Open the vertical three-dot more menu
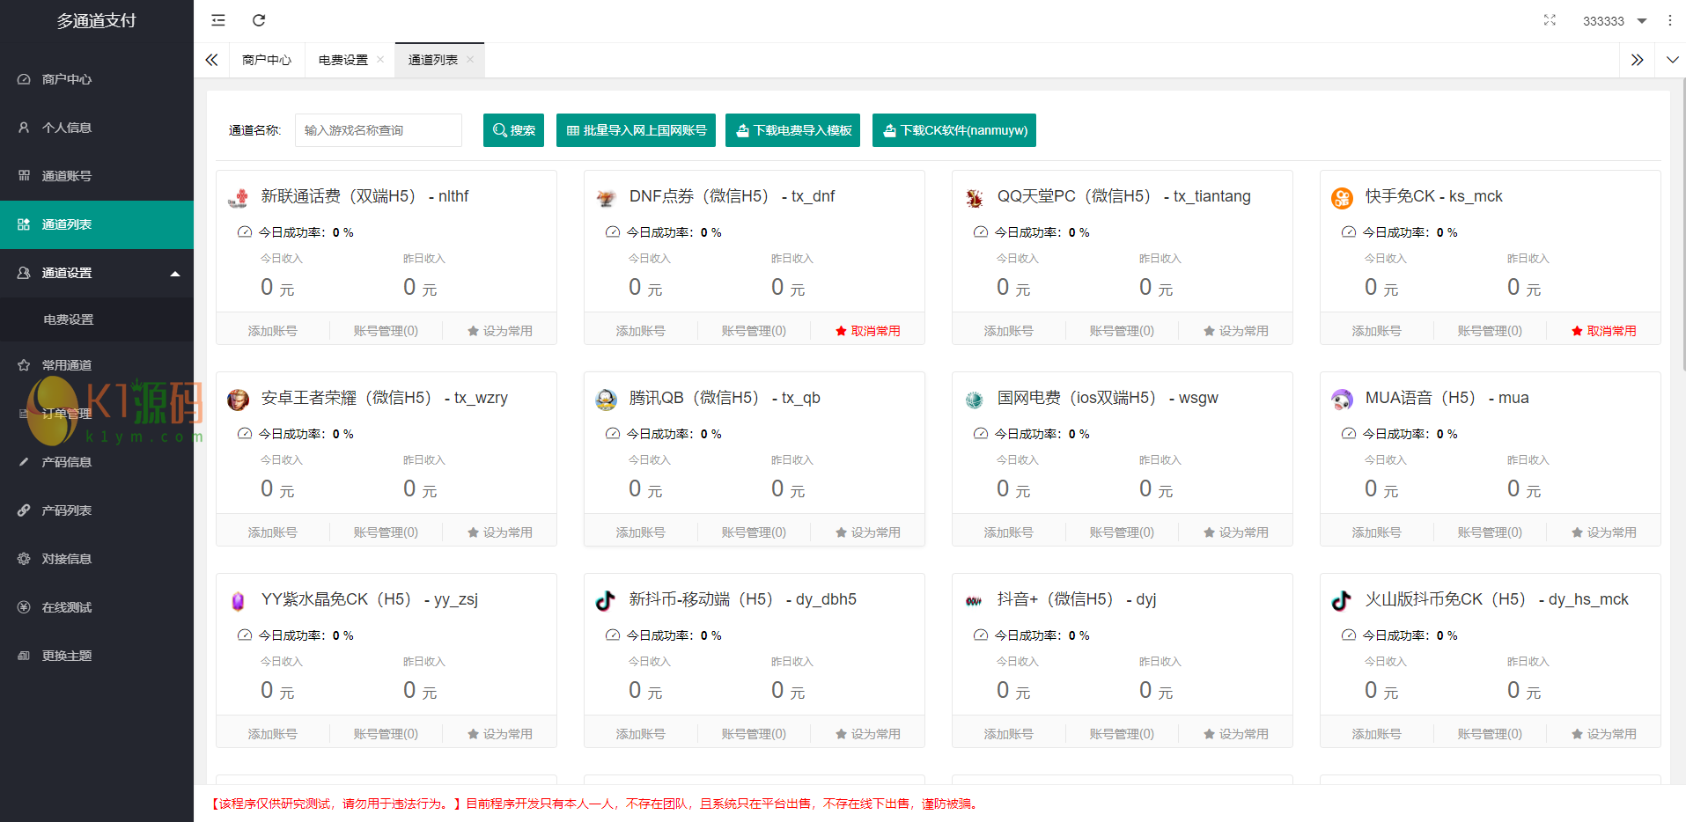This screenshot has width=1686, height=822. 1669,20
